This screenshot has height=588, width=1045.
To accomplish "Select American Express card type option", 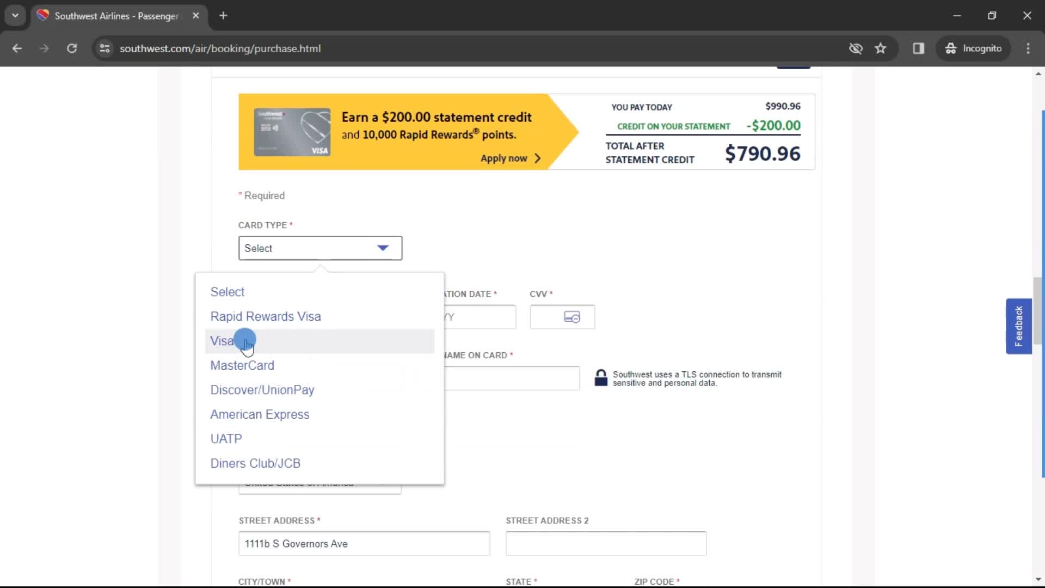I will point(260,414).
